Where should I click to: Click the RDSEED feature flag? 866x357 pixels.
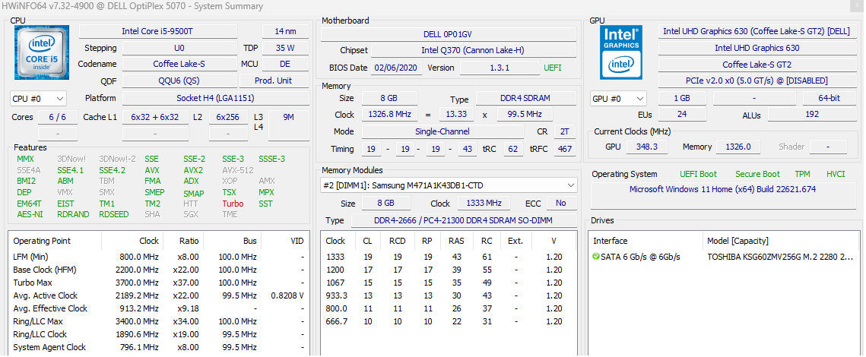114,215
